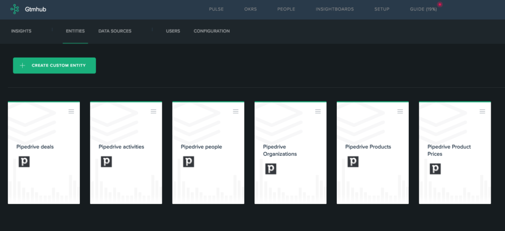
Task: Click the Pipedrive logo on people card
Action: [189, 162]
